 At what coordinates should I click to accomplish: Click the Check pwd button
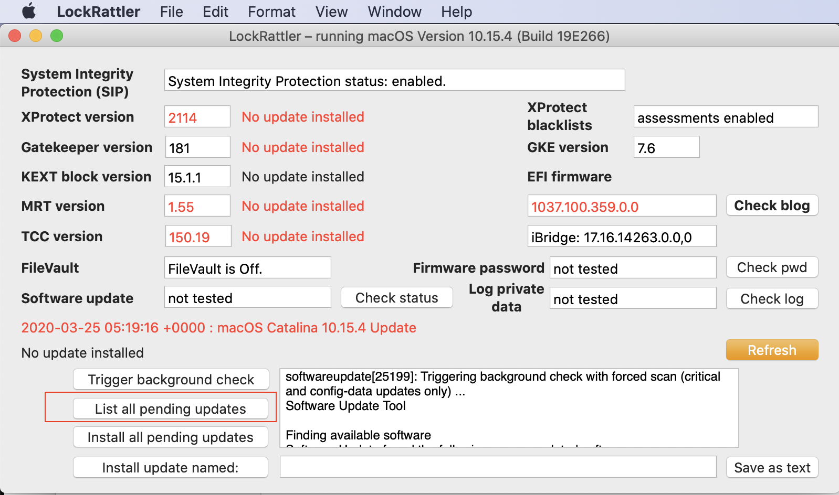pos(772,267)
